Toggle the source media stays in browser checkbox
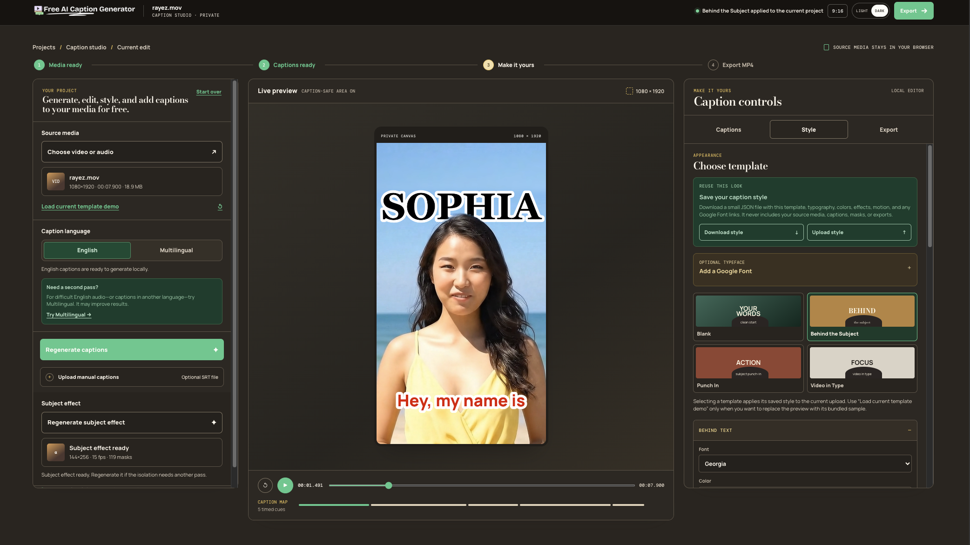Screen dimensions: 970x545 [x=826, y=47]
